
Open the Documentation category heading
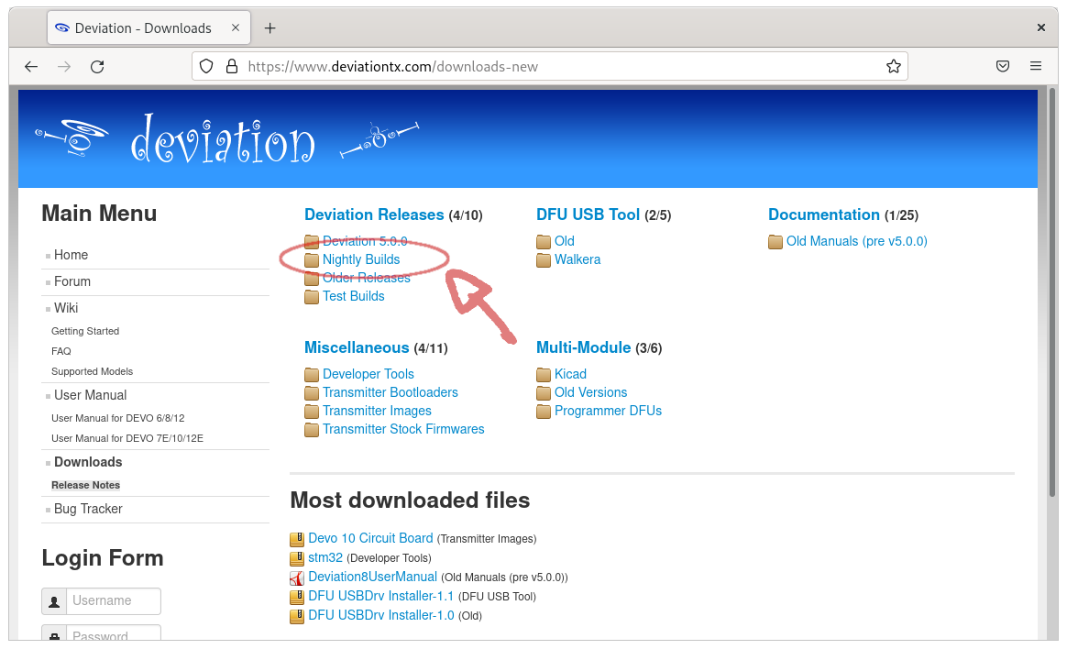824,215
